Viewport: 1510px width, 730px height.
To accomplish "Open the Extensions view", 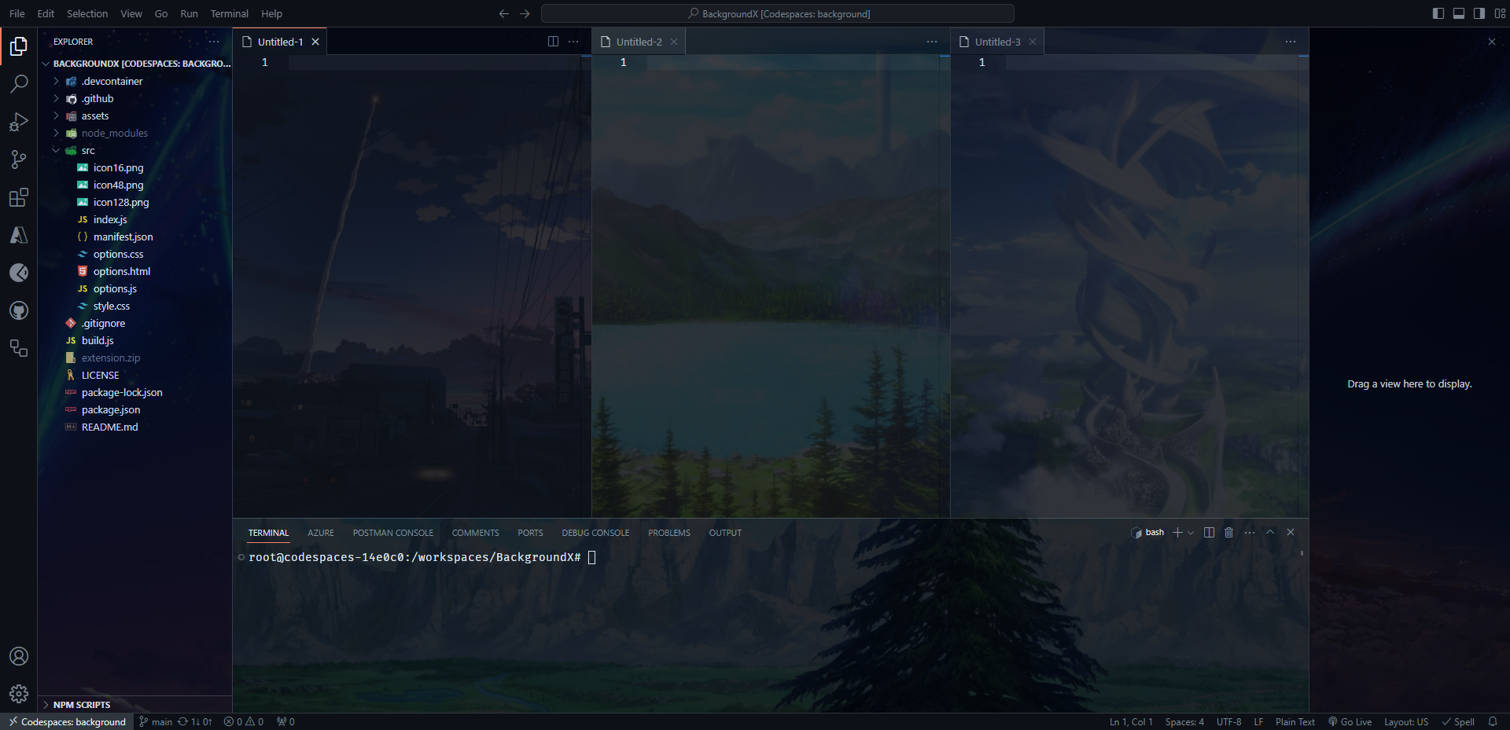I will (19, 197).
